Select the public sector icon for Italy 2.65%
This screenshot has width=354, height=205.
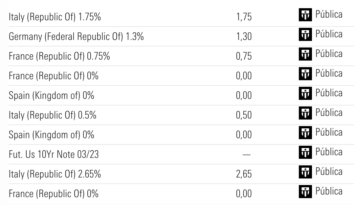305,172
